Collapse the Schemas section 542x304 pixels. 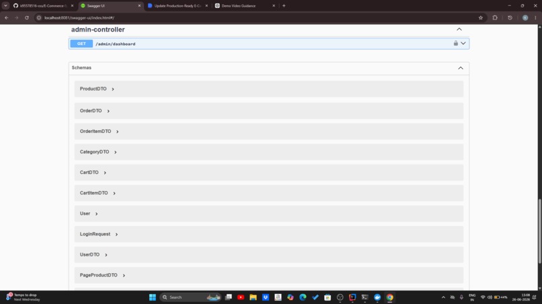(x=461, y=68)
